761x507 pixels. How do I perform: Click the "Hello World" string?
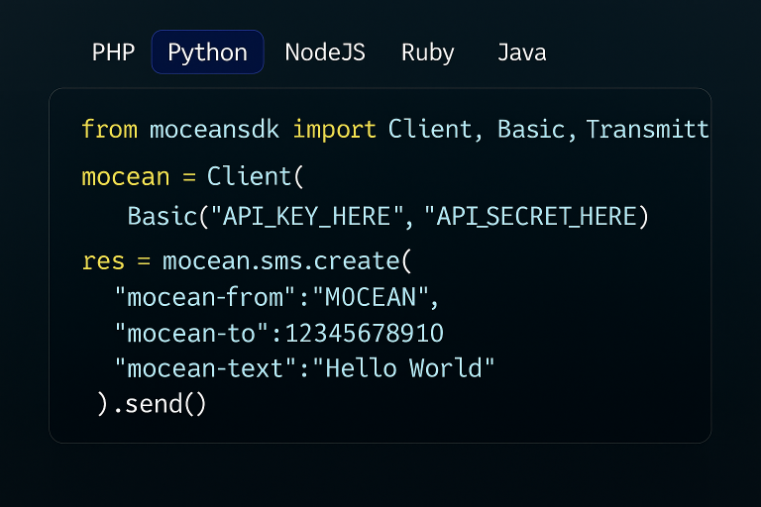[x=403, y=368]
